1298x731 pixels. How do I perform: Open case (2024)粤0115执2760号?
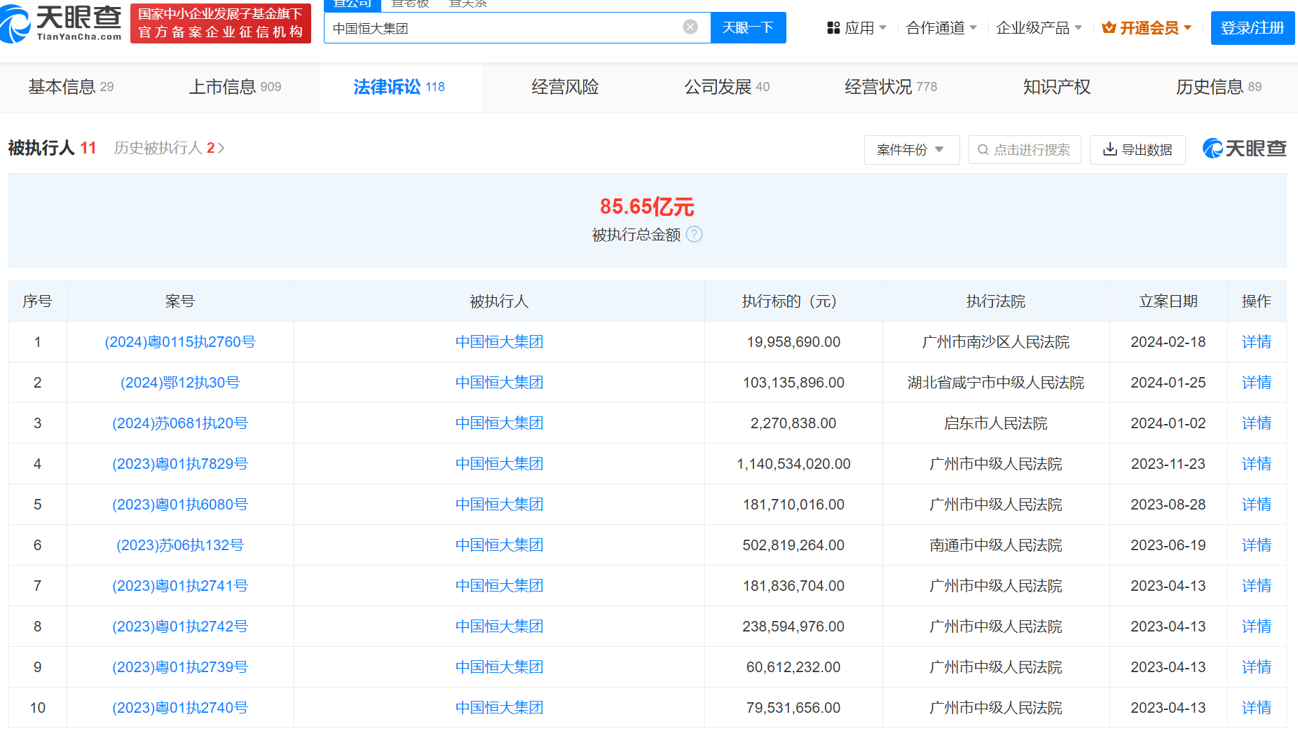click(180, 342)
